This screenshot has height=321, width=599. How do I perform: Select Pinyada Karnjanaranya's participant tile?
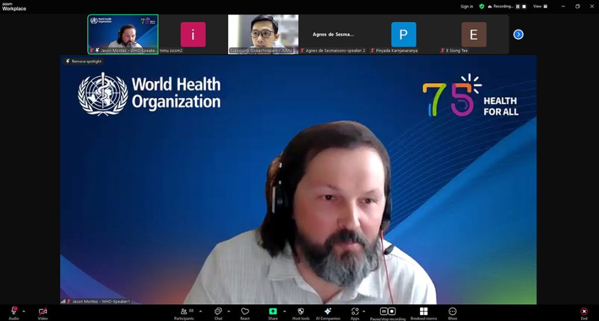tap(404, 35)
